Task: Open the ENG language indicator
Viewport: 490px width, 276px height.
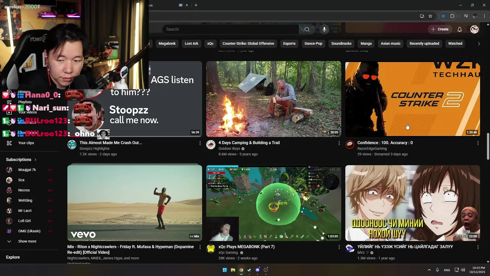Action: click(x=447, y=270)
